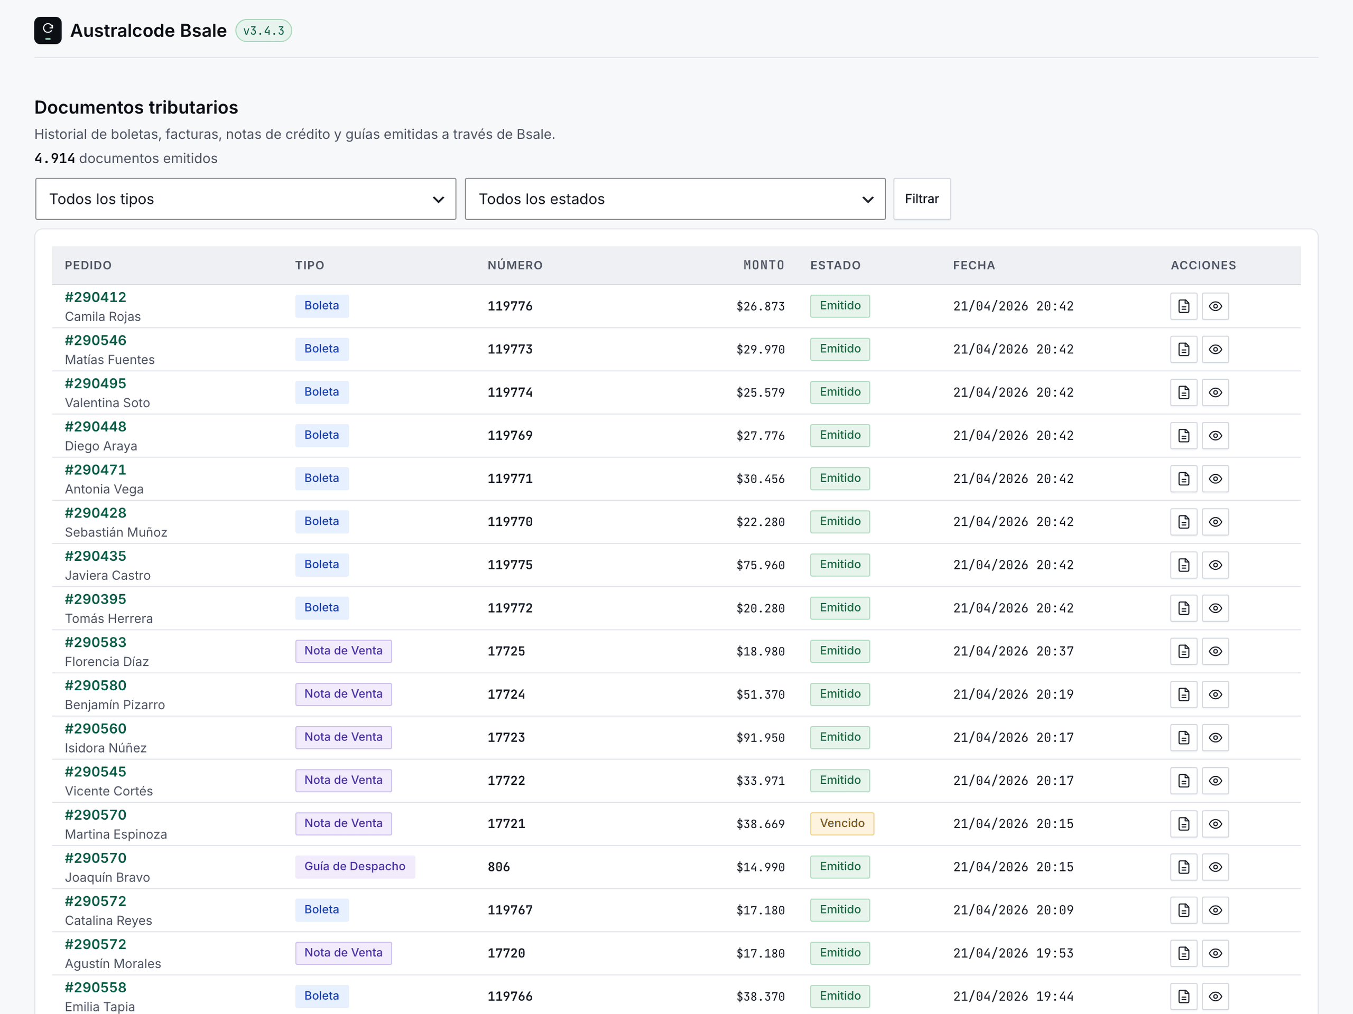Open document icon for Emilia Tapia row

[x=1183, y=996]
